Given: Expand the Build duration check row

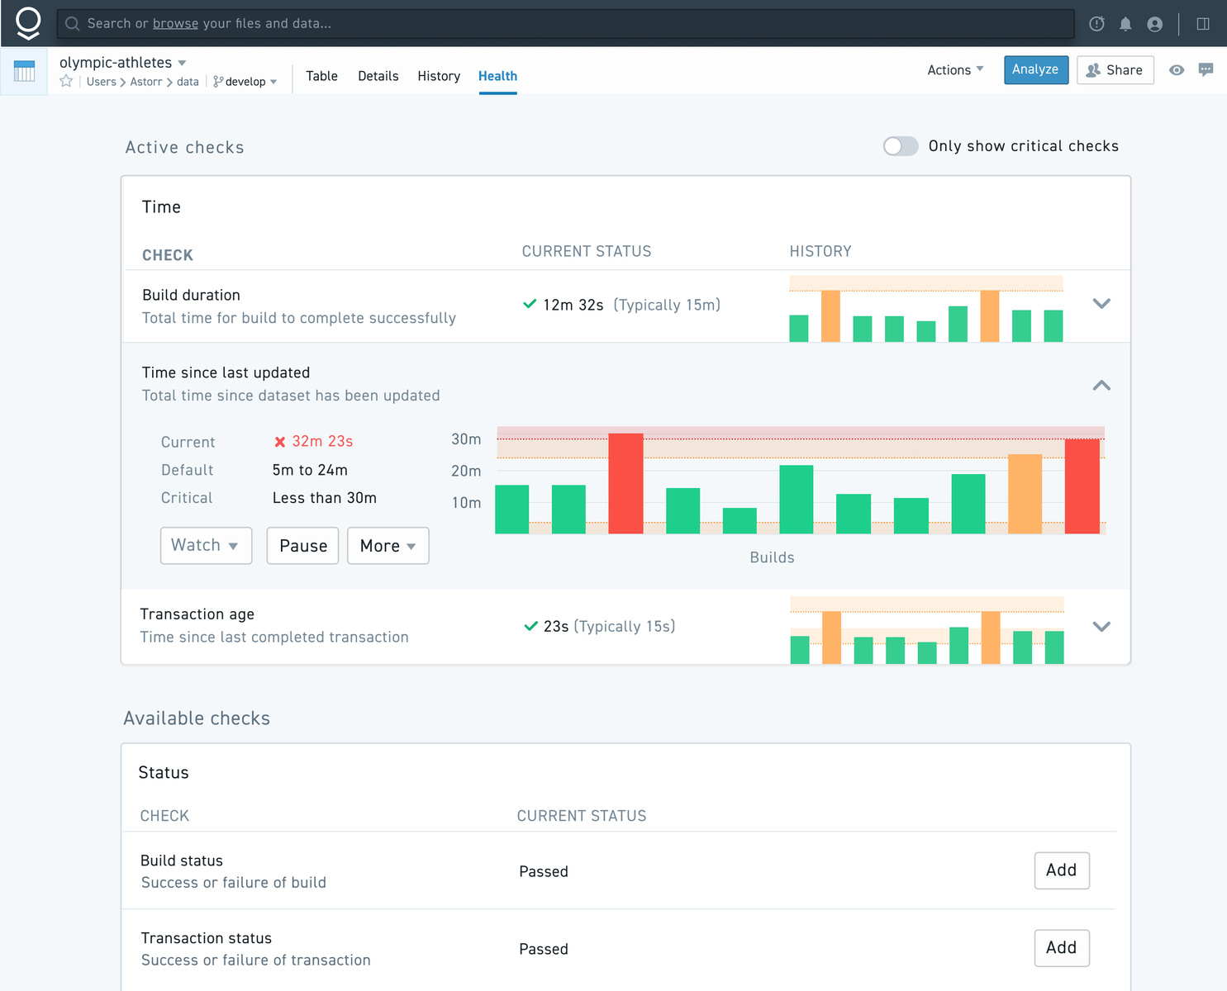Looking at the screenshot, I should tap(1101, 304).
